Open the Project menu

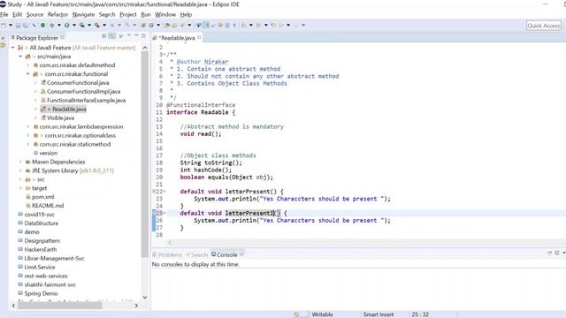point(128,14)
